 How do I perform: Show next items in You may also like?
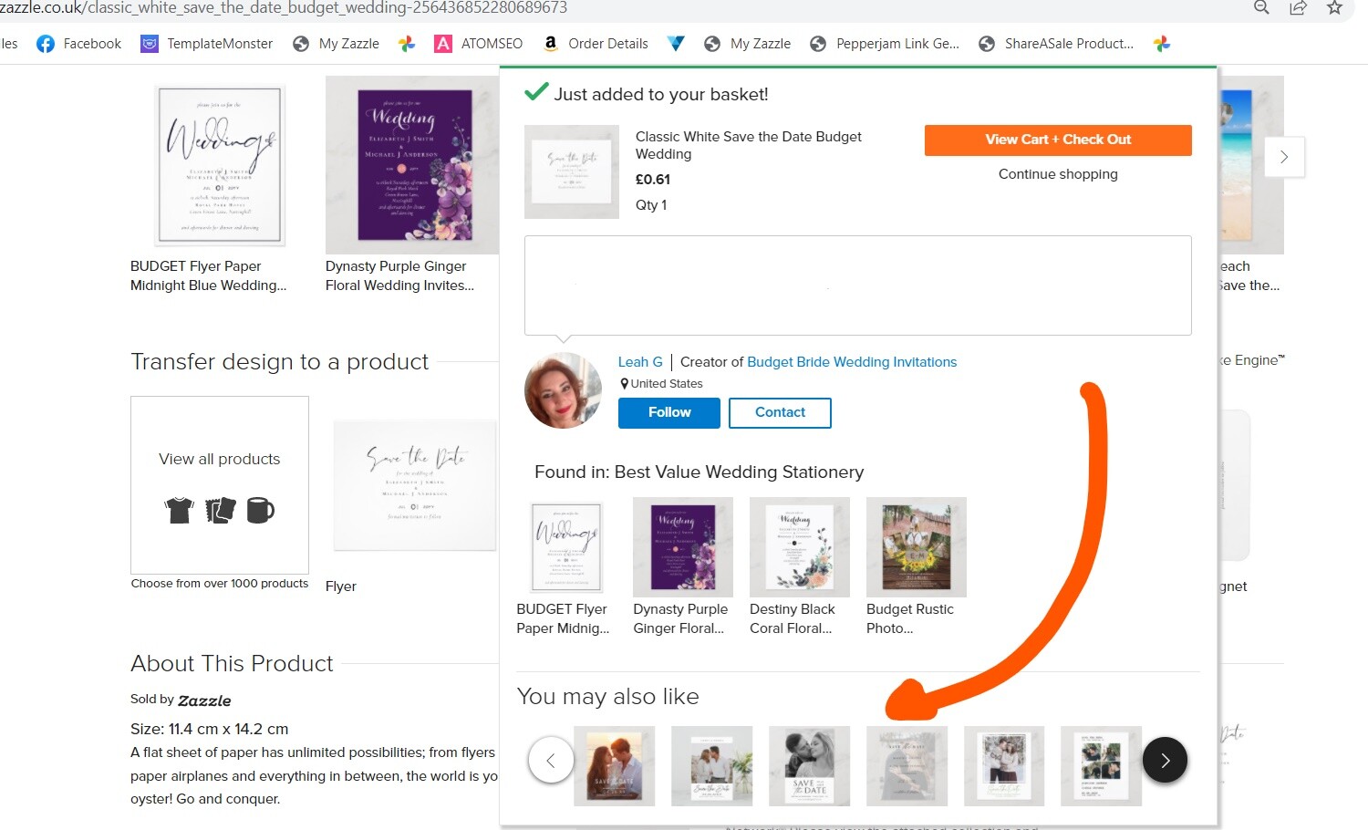(1165, 760)
